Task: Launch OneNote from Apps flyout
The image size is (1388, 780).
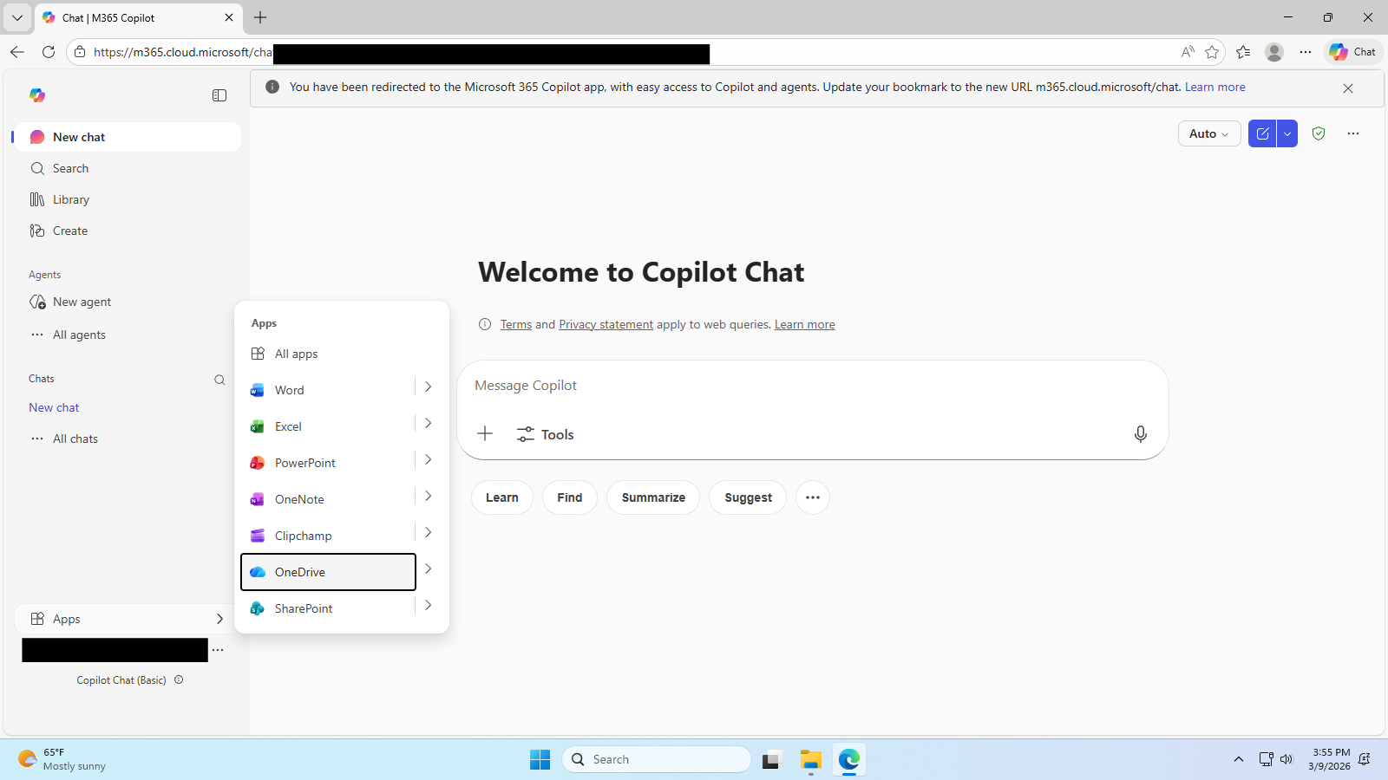Action: (328, 499)
